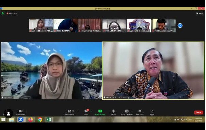Click the Zoom logo in title bar
The image size is (206, 130).
[x=1, y=9]
